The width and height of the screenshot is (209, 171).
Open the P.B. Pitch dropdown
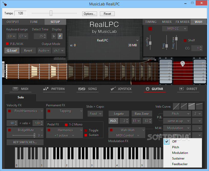pyautogui.click(x=177, y=114)
